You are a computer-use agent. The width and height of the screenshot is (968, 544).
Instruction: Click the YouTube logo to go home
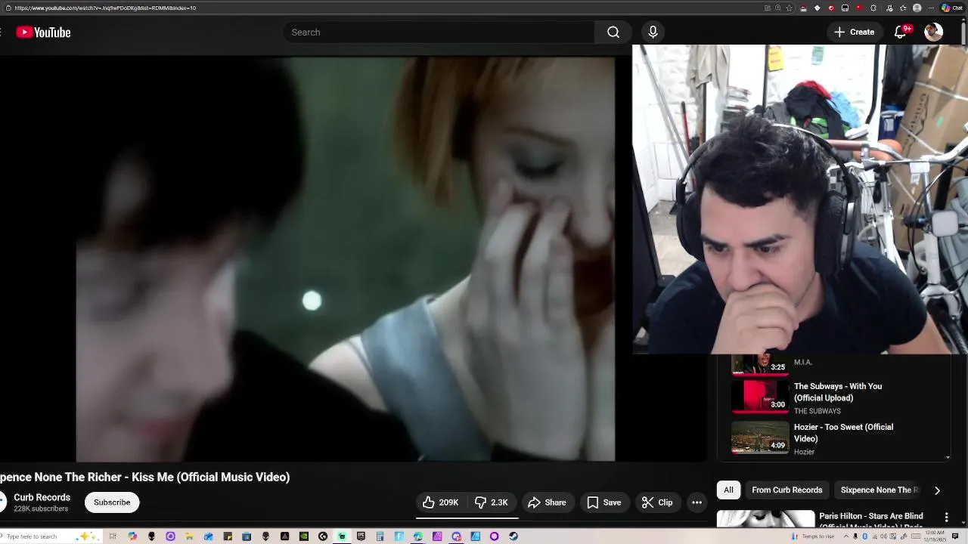click(x=43, y=32)
